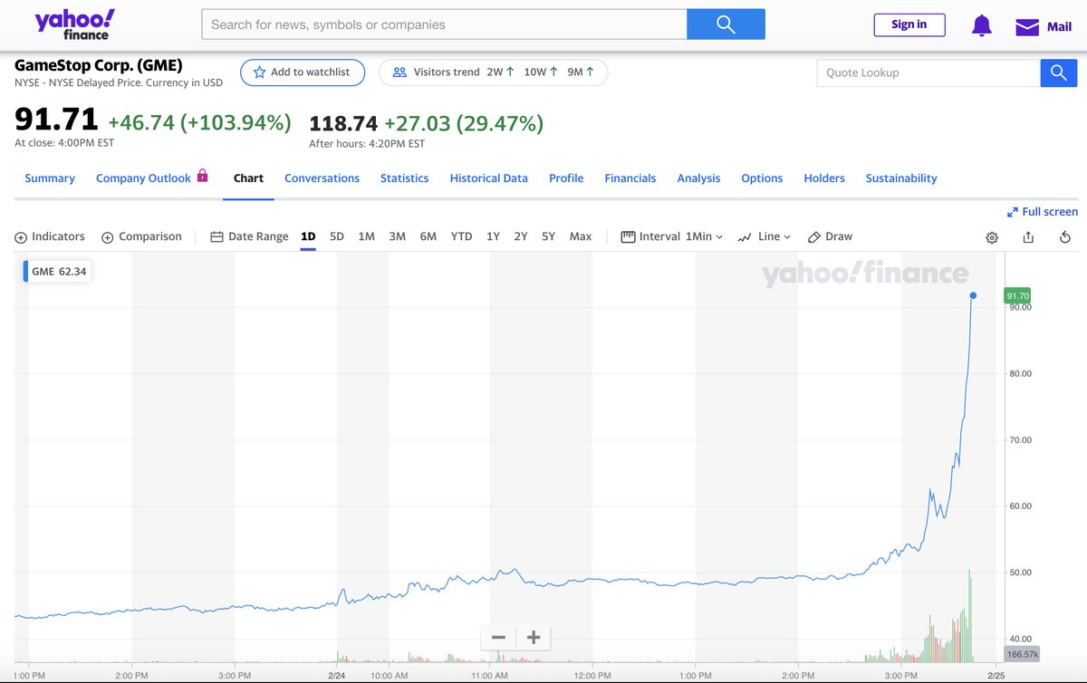Select the 1M range
The image size is (1087, 683).
[366, 236]
